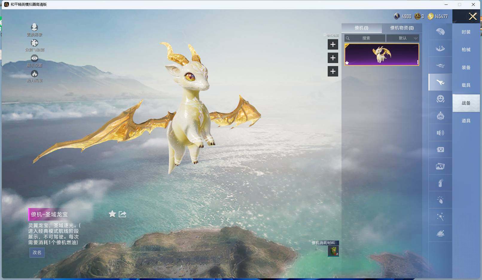This screenshot has width=482, height=280.
Task: Select the 圣域龙宝 dragon thumbnail
Action: coord(382,54)
